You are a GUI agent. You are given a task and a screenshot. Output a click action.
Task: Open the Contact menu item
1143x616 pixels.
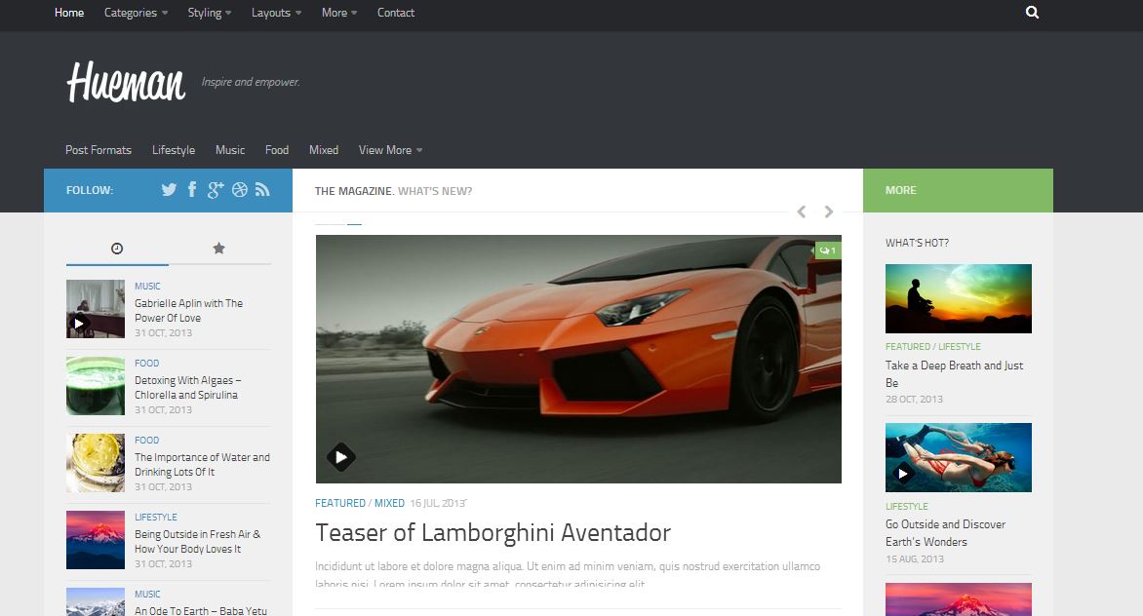pyautogui.click(x=396, y=13)
